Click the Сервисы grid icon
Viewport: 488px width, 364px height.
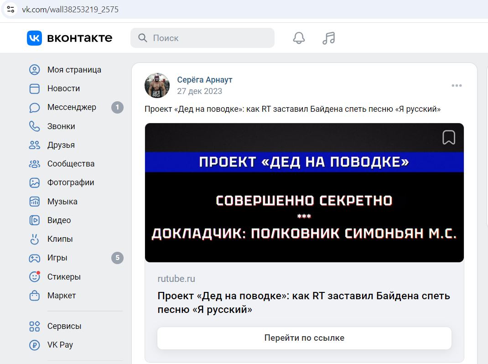[35, 326]
